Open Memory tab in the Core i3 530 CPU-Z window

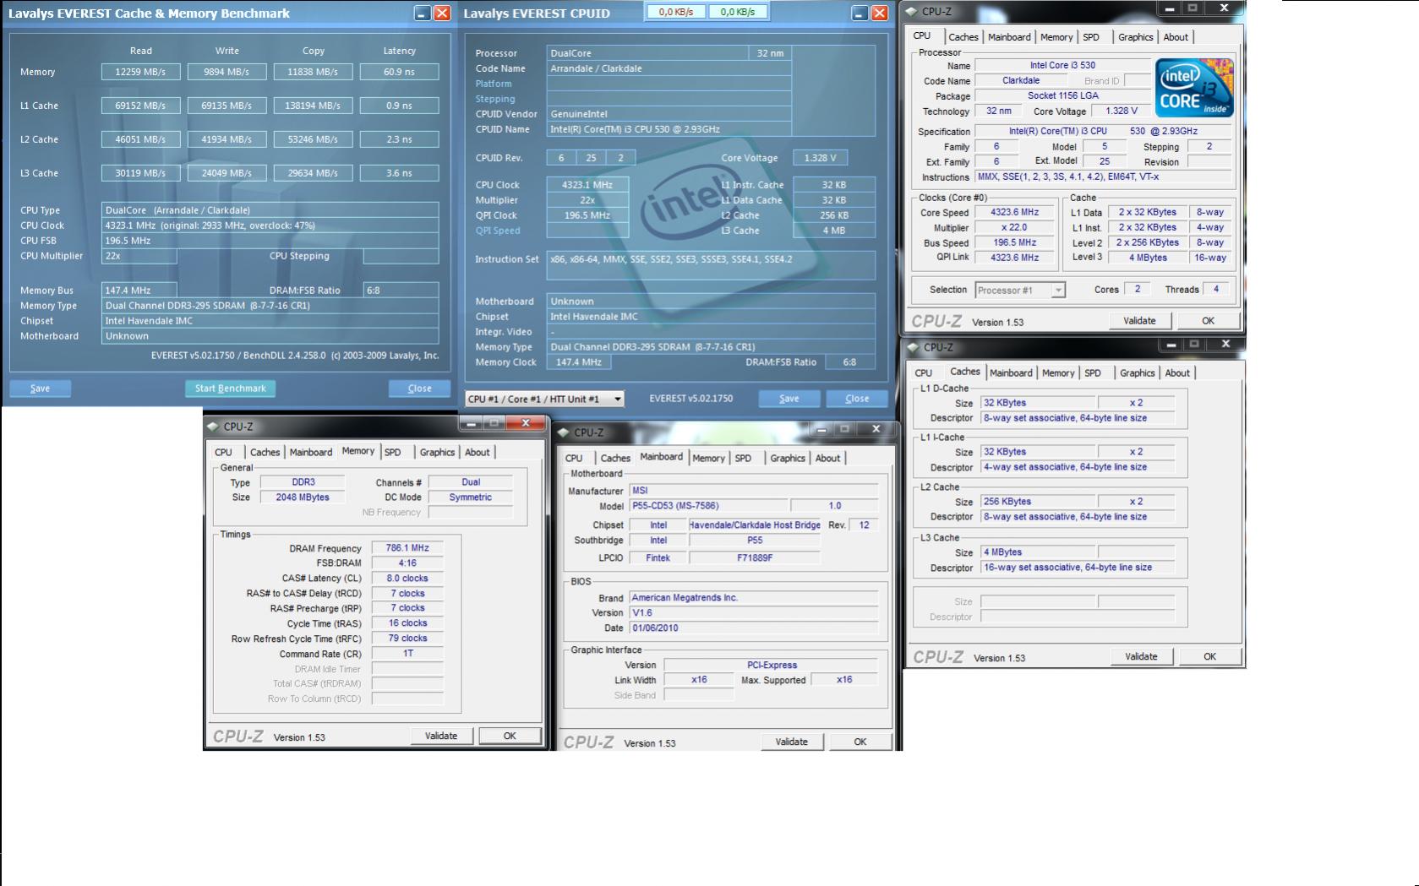click(x=1056, y=37)
